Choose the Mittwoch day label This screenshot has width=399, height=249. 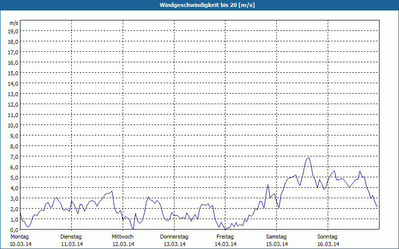(x=123, y=237)
